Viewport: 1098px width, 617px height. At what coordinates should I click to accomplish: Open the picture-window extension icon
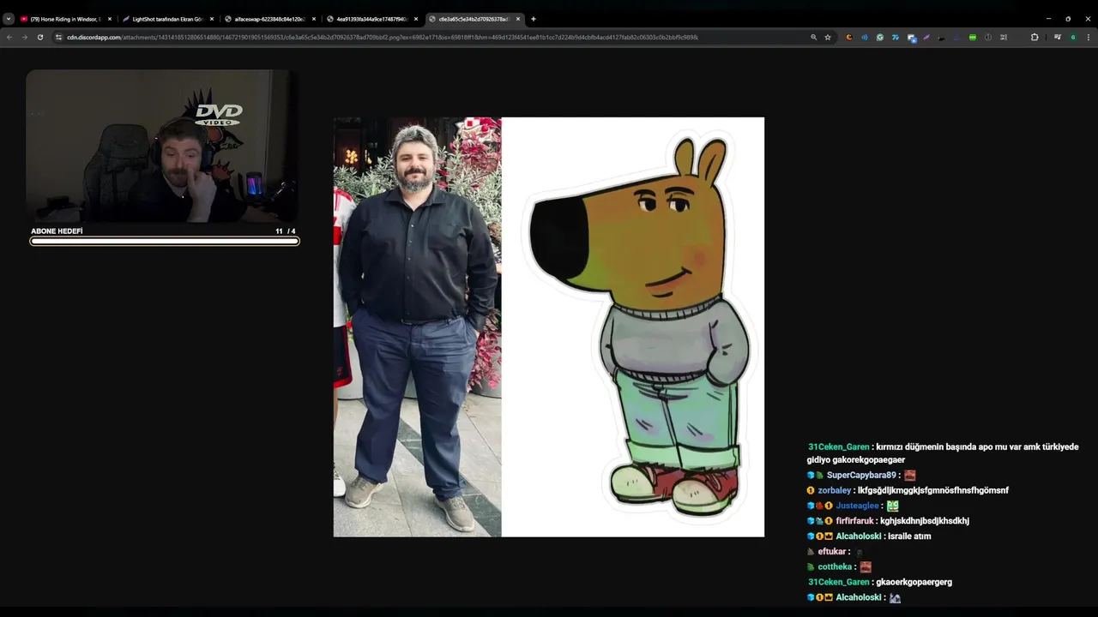911,37
